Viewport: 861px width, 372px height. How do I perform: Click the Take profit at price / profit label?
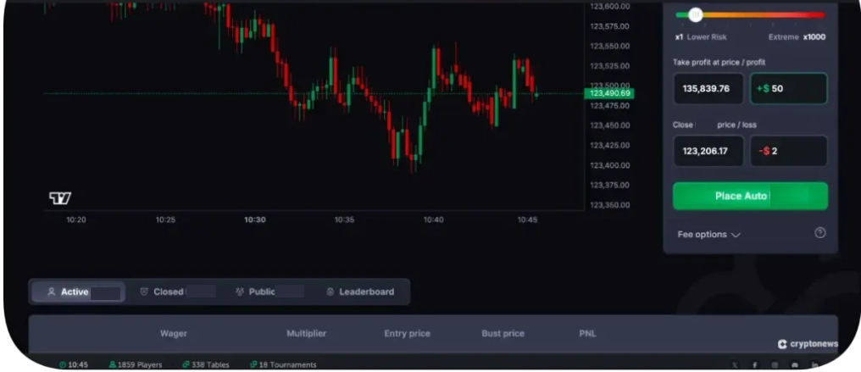point(719,63)
